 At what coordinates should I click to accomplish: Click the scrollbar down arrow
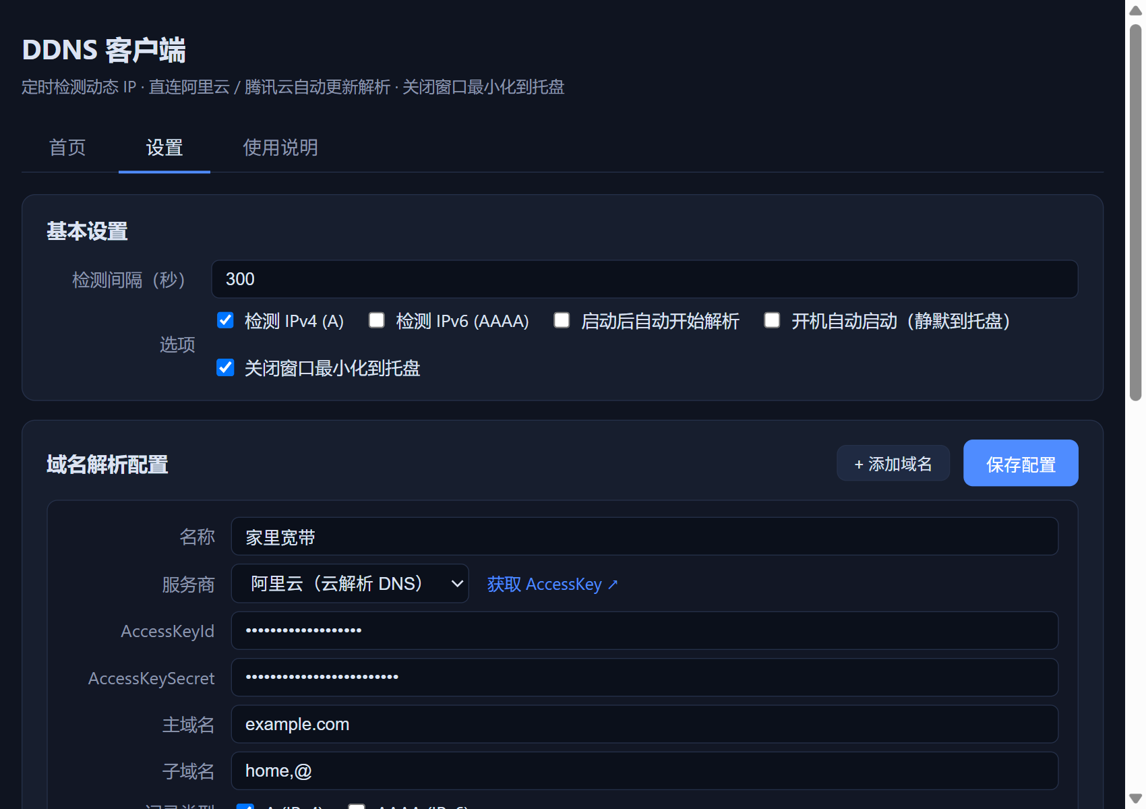[x=1135, y=799]
